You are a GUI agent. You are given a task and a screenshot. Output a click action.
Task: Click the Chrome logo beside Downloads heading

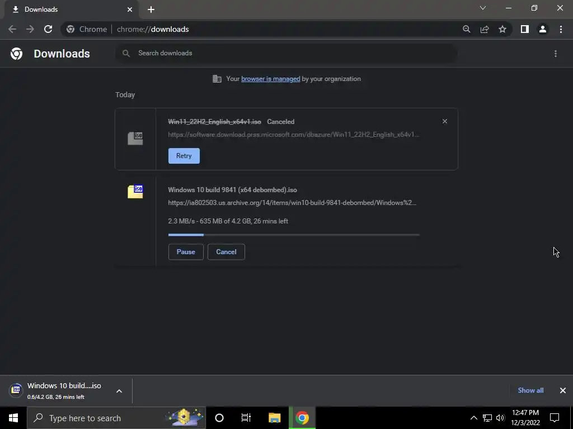[16, 54]
